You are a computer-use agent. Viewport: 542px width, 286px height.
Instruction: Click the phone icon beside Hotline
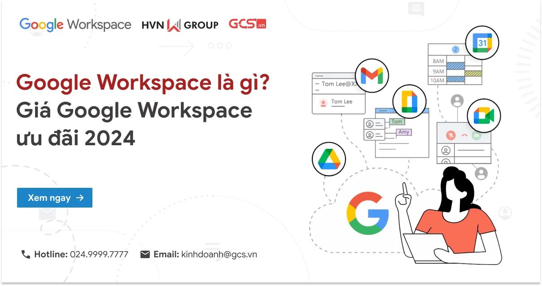click(x=26, y=254)
